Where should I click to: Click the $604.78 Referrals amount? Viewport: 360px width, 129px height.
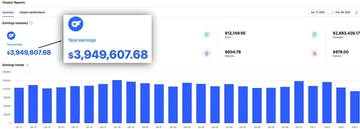233,52
